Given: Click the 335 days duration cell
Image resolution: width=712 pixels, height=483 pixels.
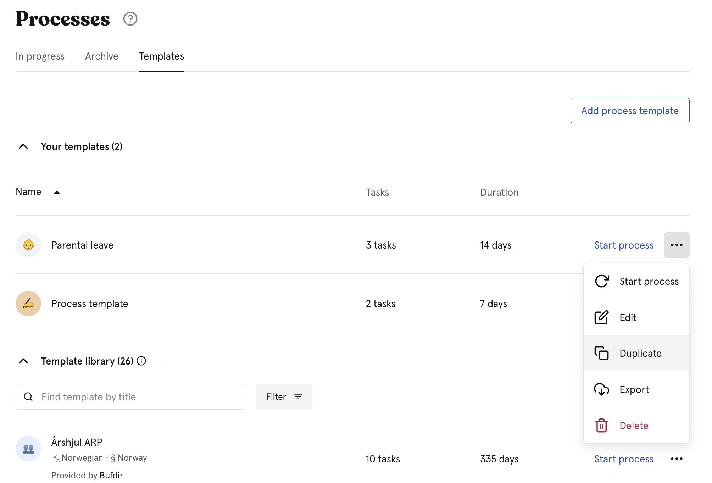Looking at the screenshot, I should pyautogui.click(x=499, y=459).
